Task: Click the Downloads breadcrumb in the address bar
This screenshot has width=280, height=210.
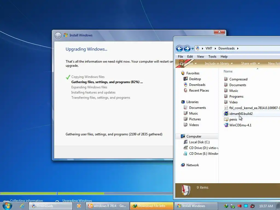Action: click(x=226, y=48)
